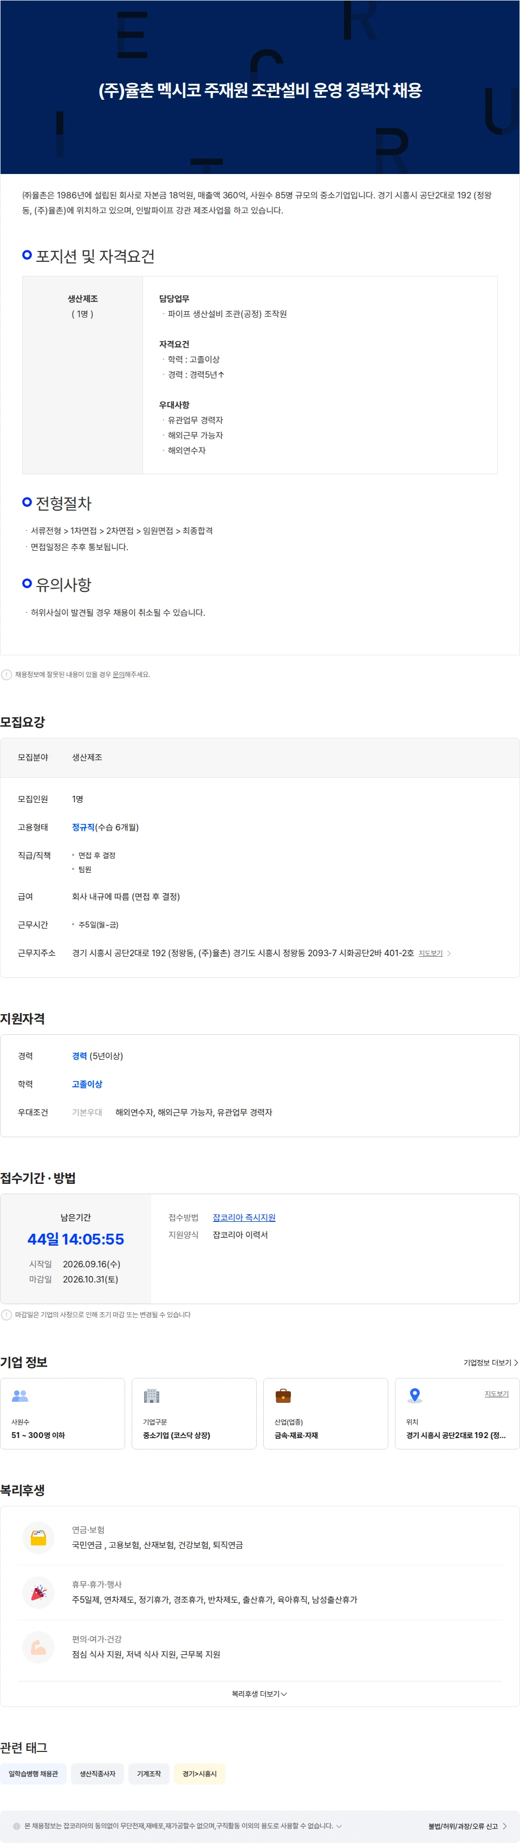Click the 고졸이상 education text
The width and height of the screenshot is (520, 1843).
tap(87, 1084)
